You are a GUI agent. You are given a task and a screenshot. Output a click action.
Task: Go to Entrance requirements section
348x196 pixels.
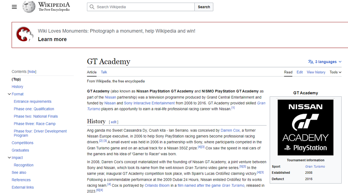click(x=32, y=102)
